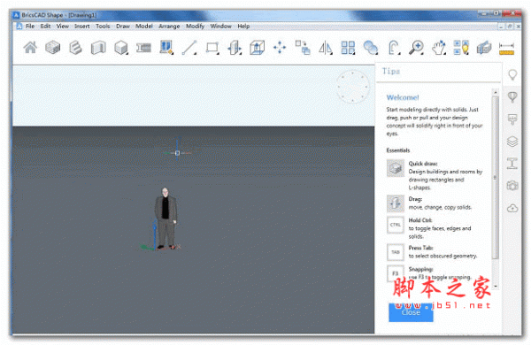Select the Array grid tool
This screenshot has height=345, width=531.
pos(348,48)
